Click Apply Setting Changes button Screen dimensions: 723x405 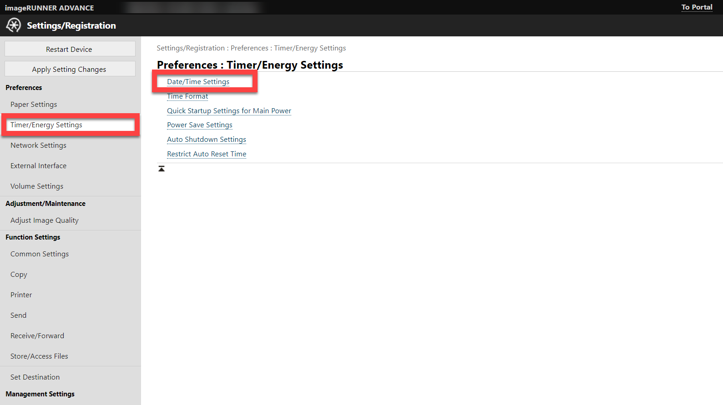70,69
